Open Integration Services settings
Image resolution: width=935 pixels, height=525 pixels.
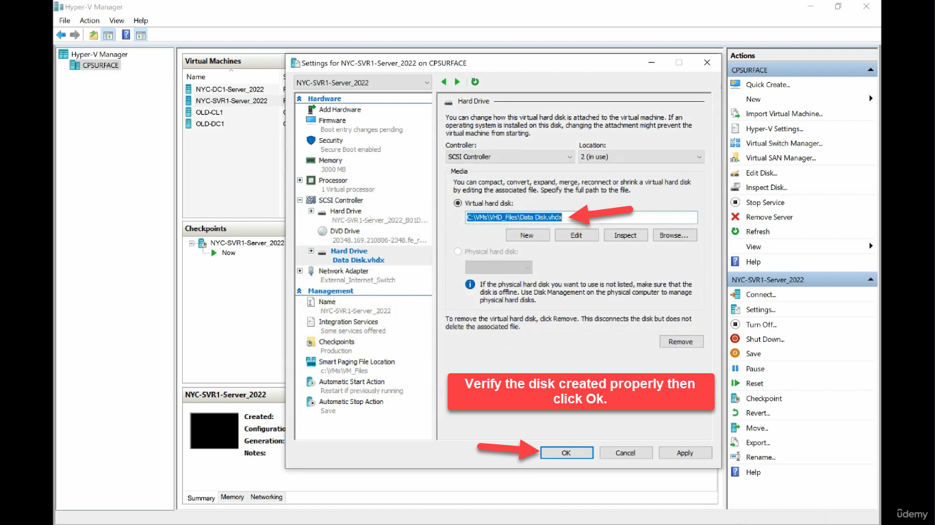[348, 322]
